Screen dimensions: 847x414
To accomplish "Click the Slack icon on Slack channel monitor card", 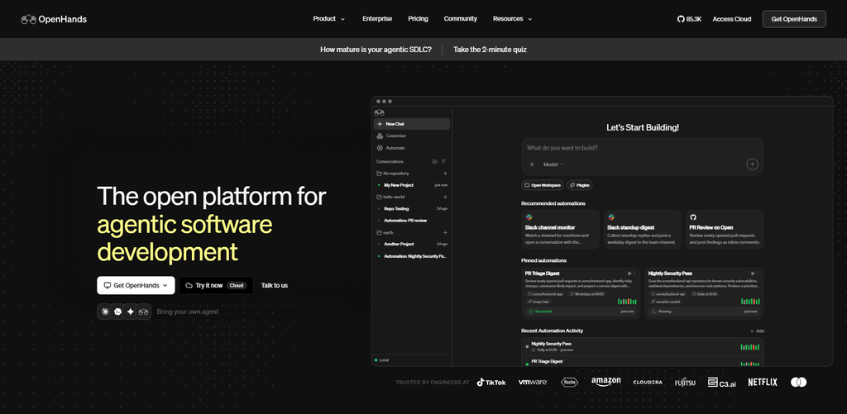I will [529, 217].
